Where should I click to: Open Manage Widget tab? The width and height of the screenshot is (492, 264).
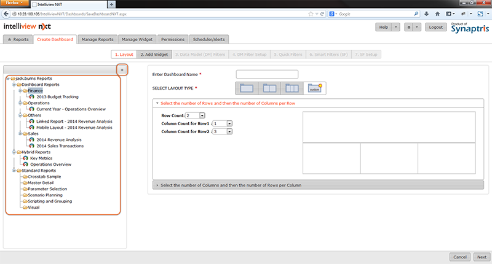[x=137, y=39]
